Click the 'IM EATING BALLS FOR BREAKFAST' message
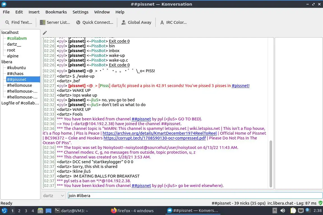 coord(106,176)
